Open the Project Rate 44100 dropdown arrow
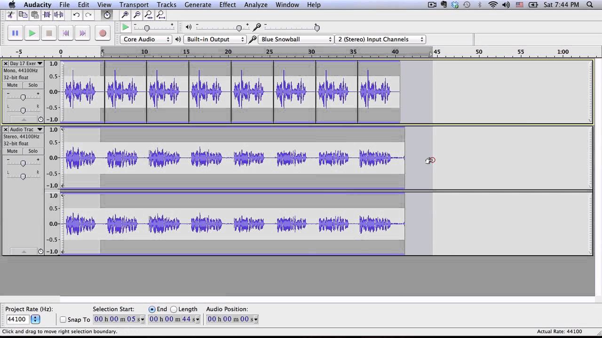 [35, 319]
